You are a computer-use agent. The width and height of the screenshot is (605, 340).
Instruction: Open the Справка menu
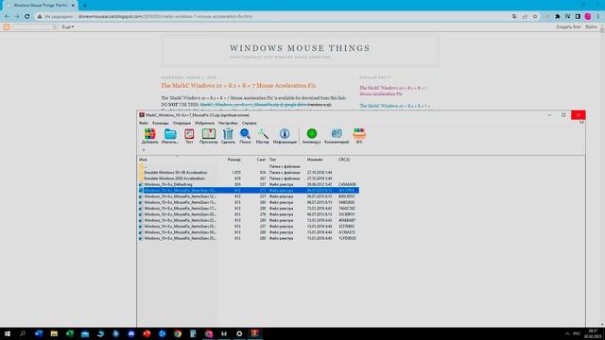pos(249,123)
